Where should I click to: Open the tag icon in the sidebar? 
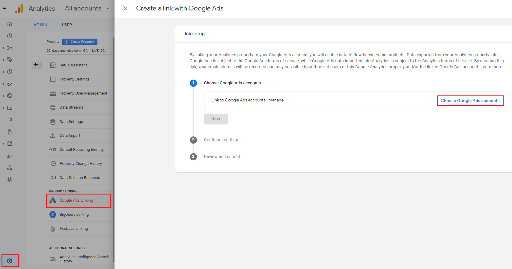(10, 60)
